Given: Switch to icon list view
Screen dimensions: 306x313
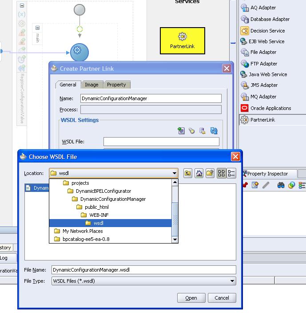Looking at the screenshot, I should pyautogui.click(x=221, y=174).
